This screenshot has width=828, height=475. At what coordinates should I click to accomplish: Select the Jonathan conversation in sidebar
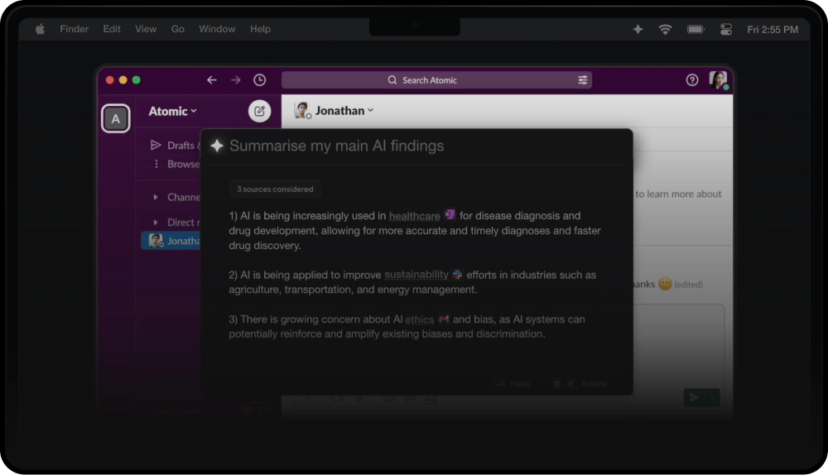click(x=171, y=241)
